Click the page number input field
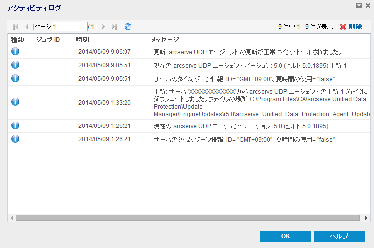 pyautogui.click(x=69, y=27)
